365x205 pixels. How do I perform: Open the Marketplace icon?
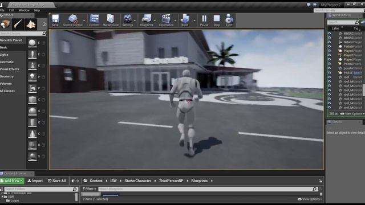[111, 20]
